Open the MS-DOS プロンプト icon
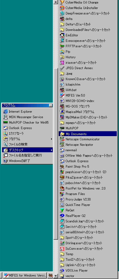 (62, 106)
